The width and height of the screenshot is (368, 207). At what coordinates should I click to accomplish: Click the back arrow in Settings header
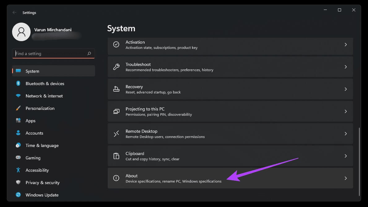(14, 12)
